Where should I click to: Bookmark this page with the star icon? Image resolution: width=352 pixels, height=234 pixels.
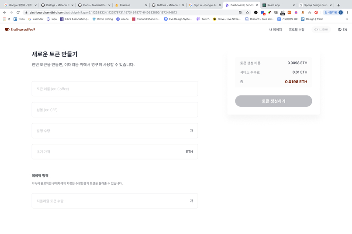pos(247,13)
